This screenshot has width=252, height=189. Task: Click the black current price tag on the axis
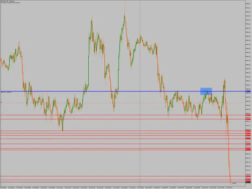248,183
